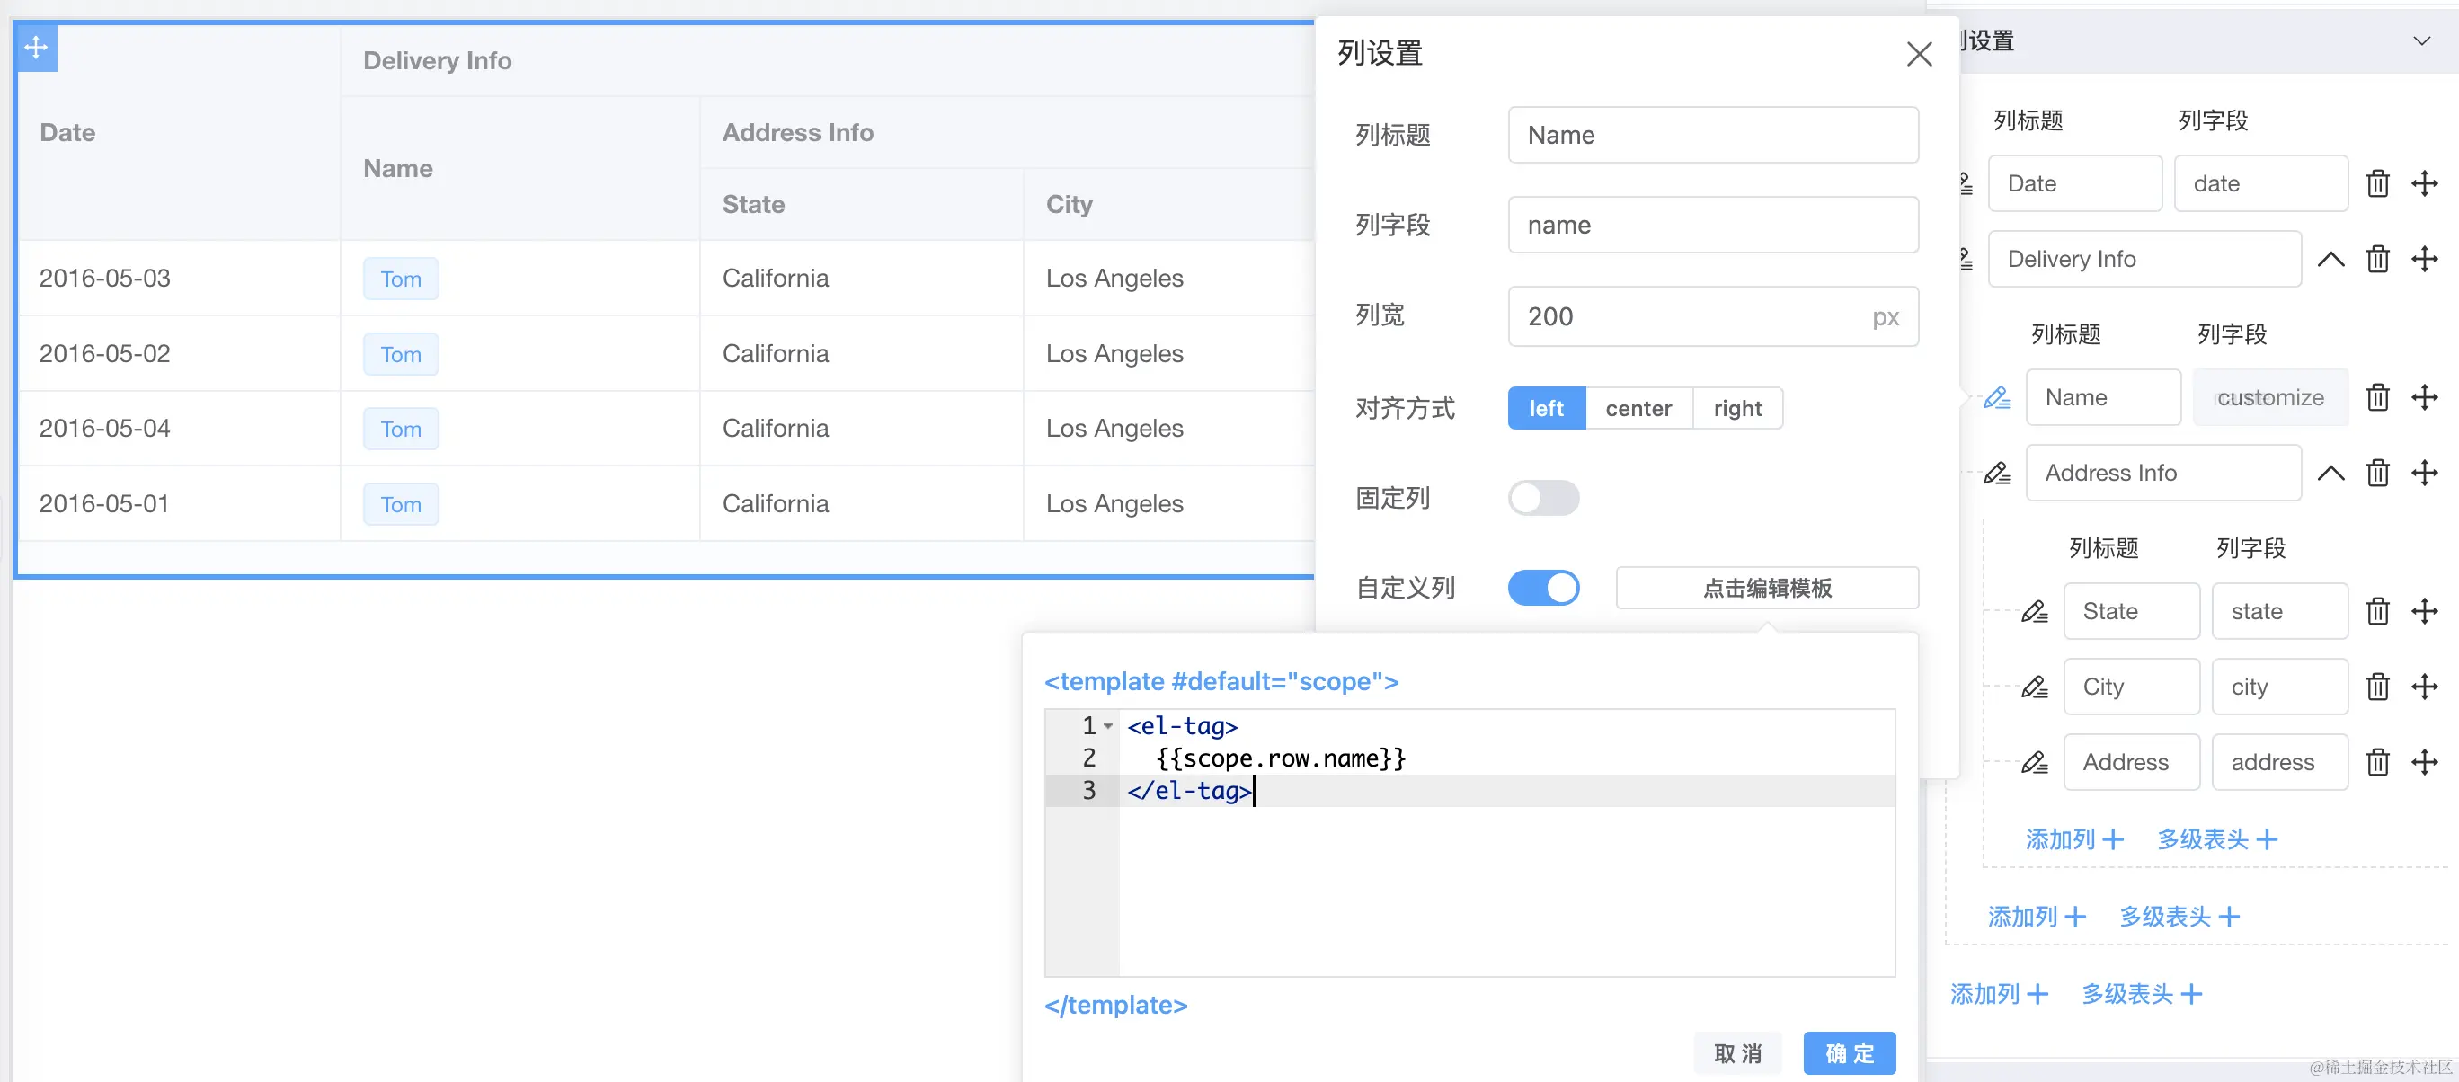Collapse the Address Info group via up arrow
This screenshot has width=2459, height=1082.
pos(2332,473)
